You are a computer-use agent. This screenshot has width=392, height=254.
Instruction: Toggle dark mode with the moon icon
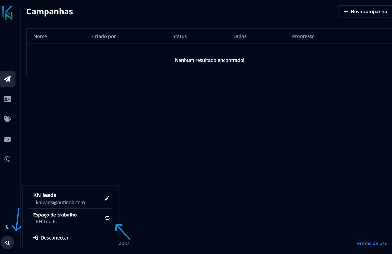coord(8,227)
